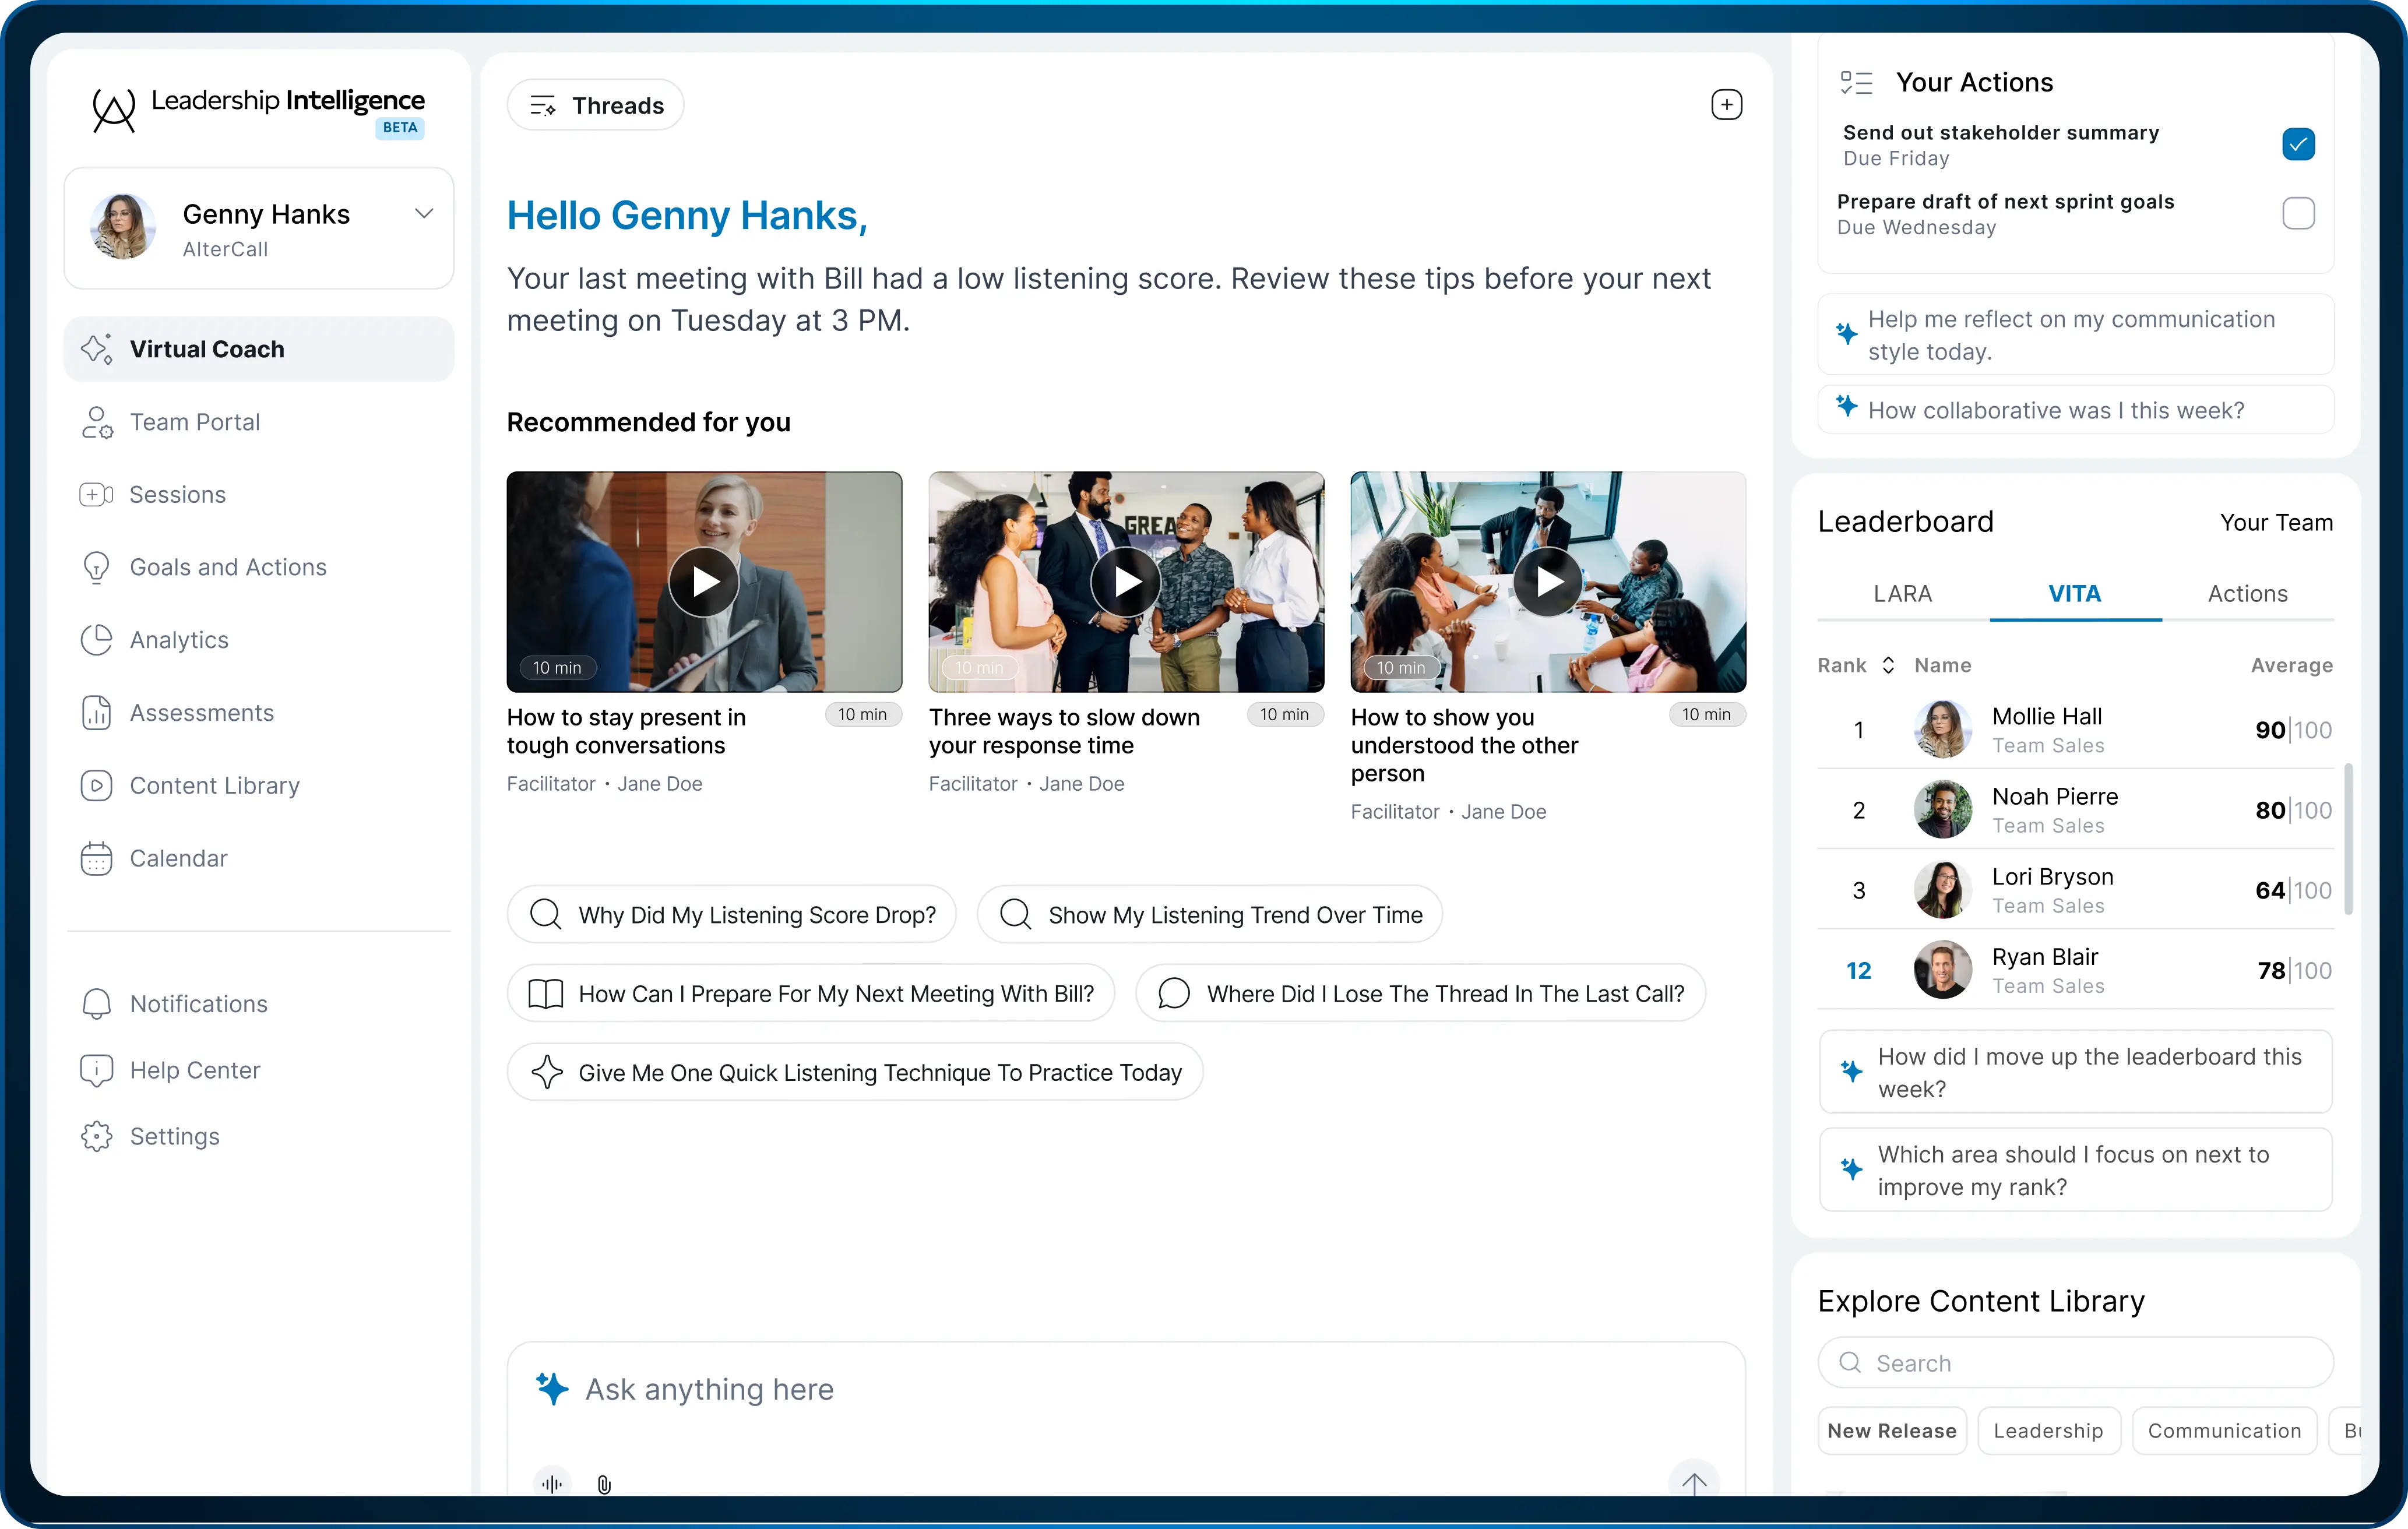Switch to the Actions leaderboard tab
The height and width of the screenshot is (1529, 2408).
click(x=2247, y=594)
